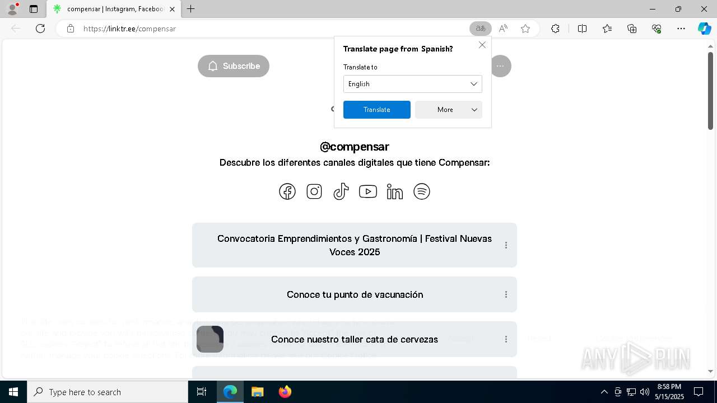Show hidden system tray icons
The image size is (717, 403).
pyautogui.click(x=604, y=392)
